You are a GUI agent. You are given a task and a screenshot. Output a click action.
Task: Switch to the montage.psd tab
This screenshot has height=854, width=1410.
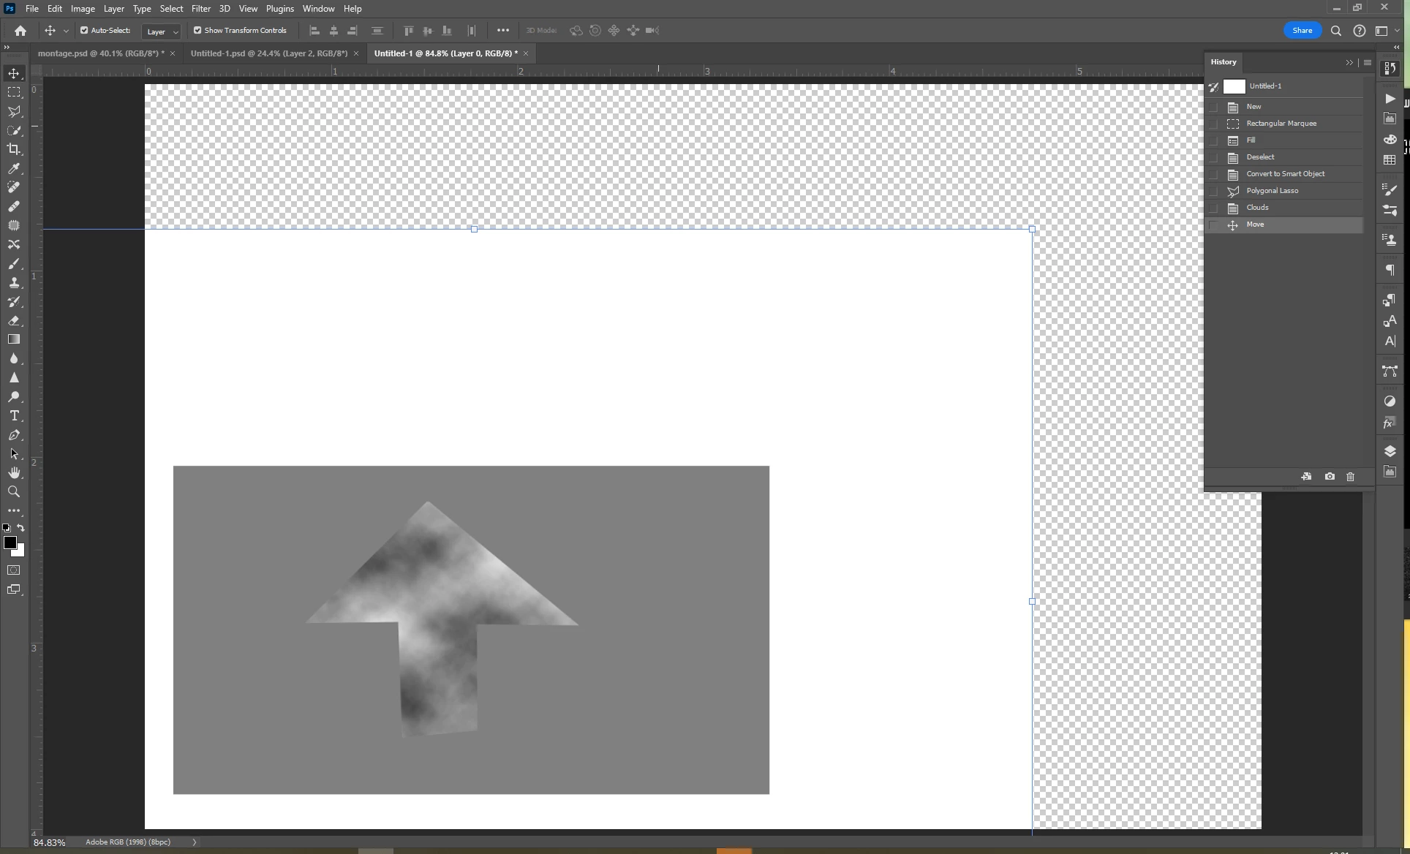point(100,53)
